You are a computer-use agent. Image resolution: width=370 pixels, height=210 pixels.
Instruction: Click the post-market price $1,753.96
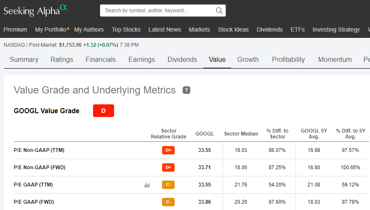[x=70, y=45]
